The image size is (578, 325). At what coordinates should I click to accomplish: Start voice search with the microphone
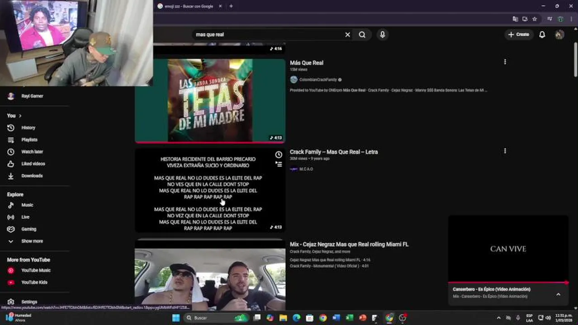pyautogui.click(x=382, y=34)
